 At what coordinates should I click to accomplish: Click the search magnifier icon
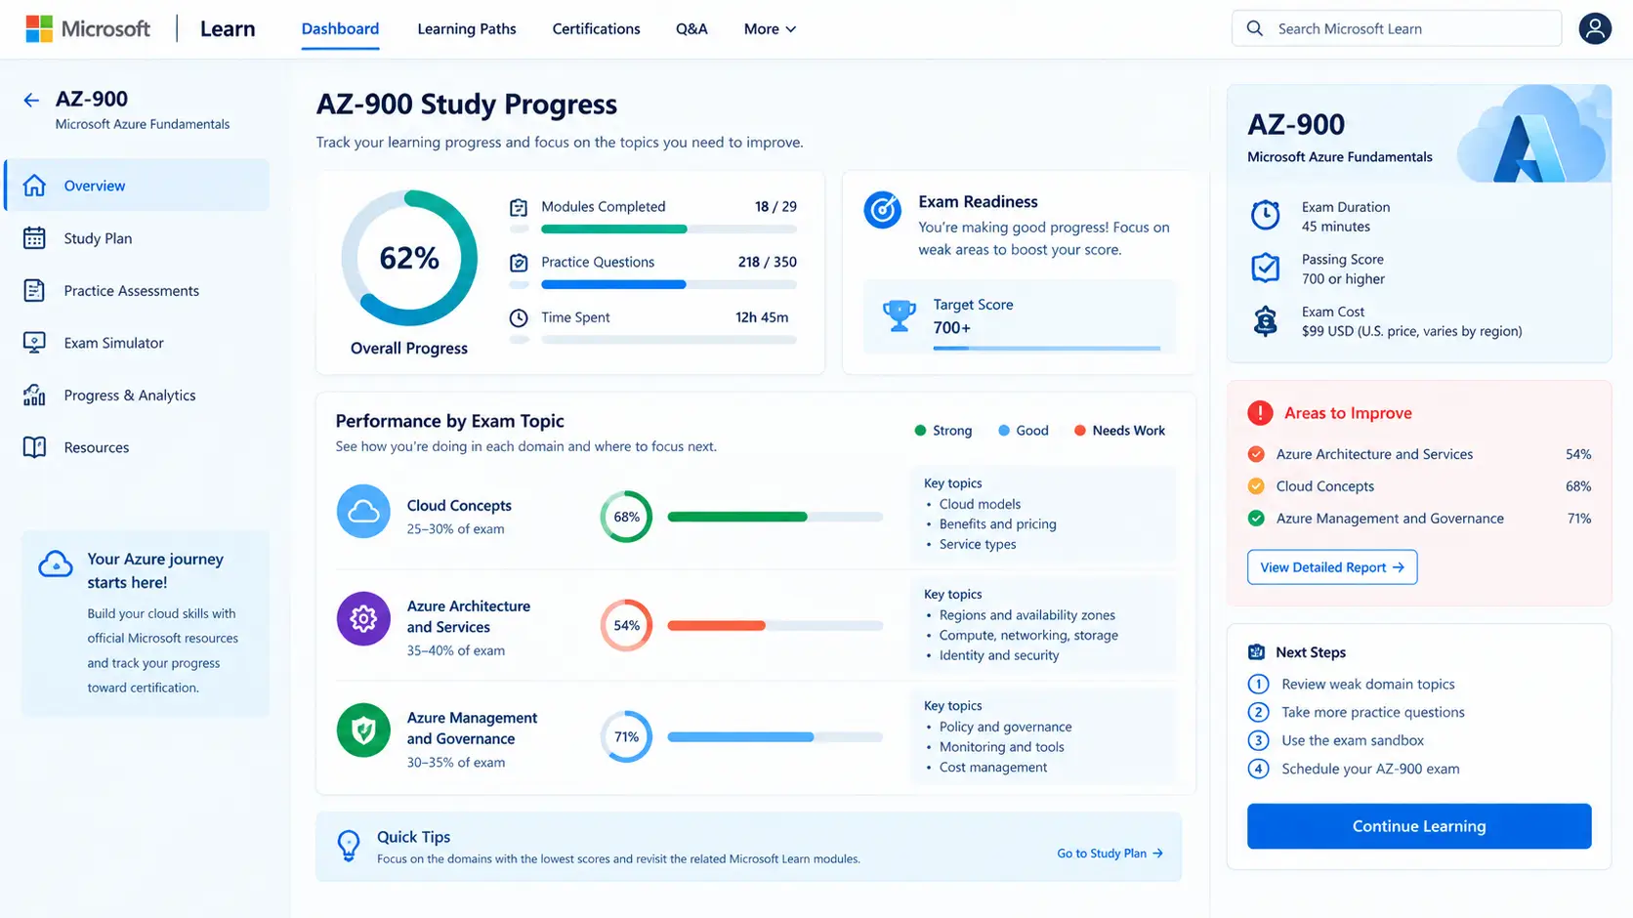pos(1255,28)
